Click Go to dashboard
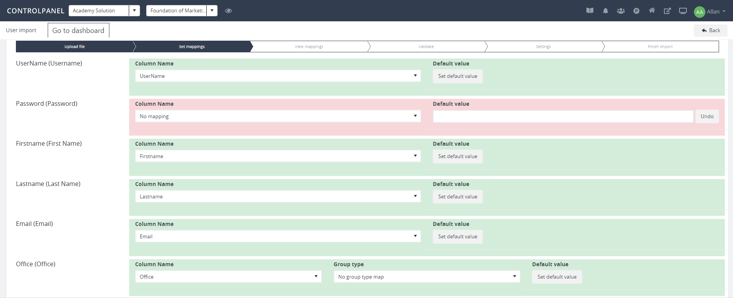 (78, 30)
